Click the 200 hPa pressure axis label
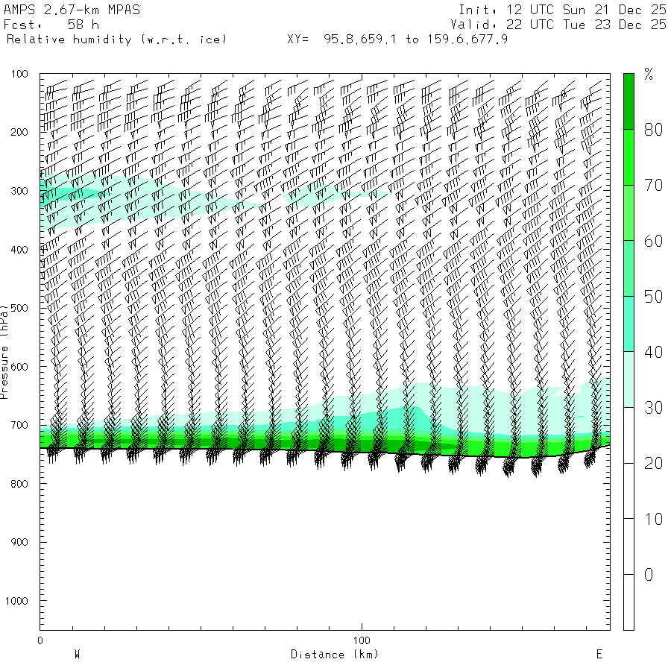Image resolution: width=671 pixels, height=671 pixels. click(19, 132)
